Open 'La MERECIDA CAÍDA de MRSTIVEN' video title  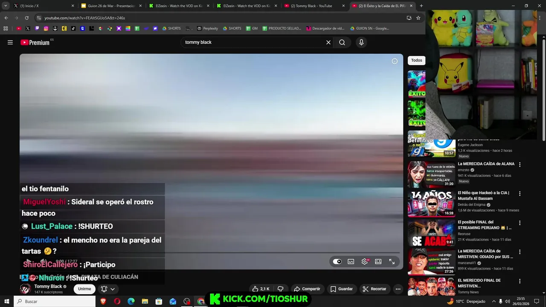(x=485, y=254)
